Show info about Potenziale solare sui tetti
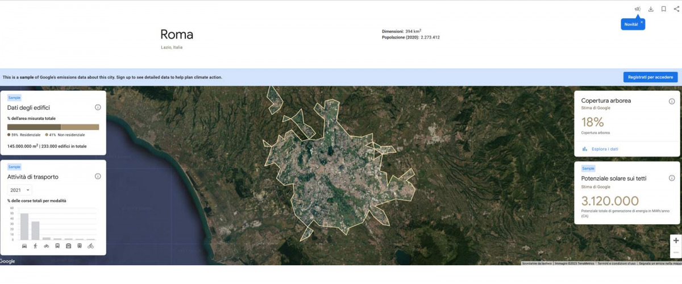682x284 pixels. click(672, 178)
